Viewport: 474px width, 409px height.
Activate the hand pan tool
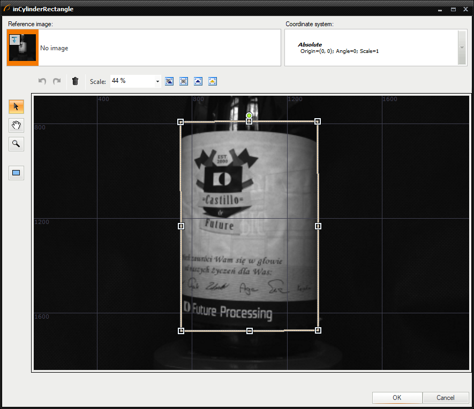coord(16,125)
